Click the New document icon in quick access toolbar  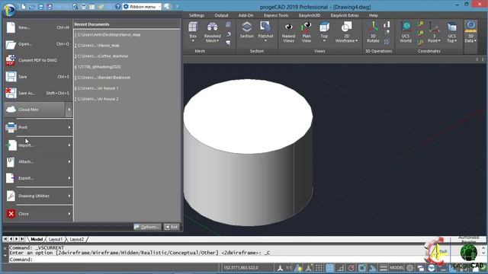click(x=24, y=6)
